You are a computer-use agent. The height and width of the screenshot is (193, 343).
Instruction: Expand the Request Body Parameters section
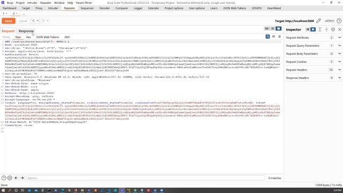[313, 54]
